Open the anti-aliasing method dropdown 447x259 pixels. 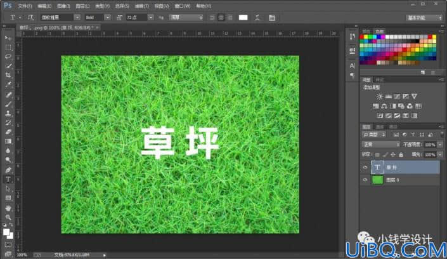click(186, 18)
